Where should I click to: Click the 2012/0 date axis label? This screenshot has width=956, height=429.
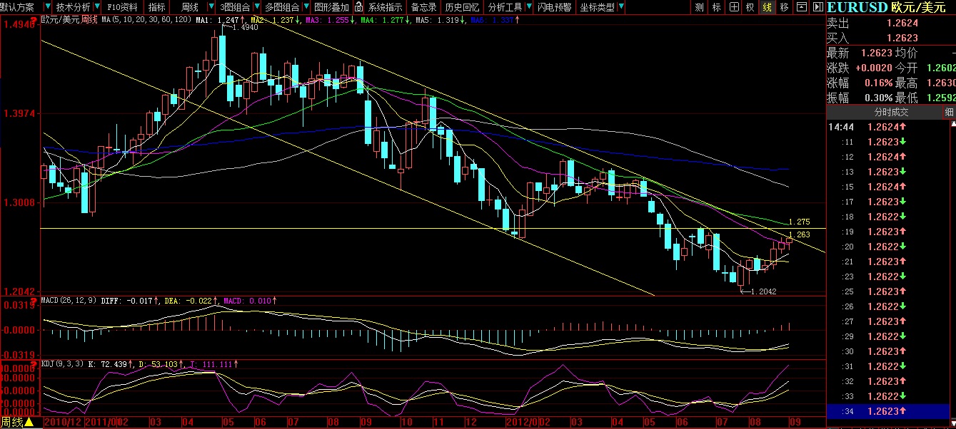pos(524,422)
